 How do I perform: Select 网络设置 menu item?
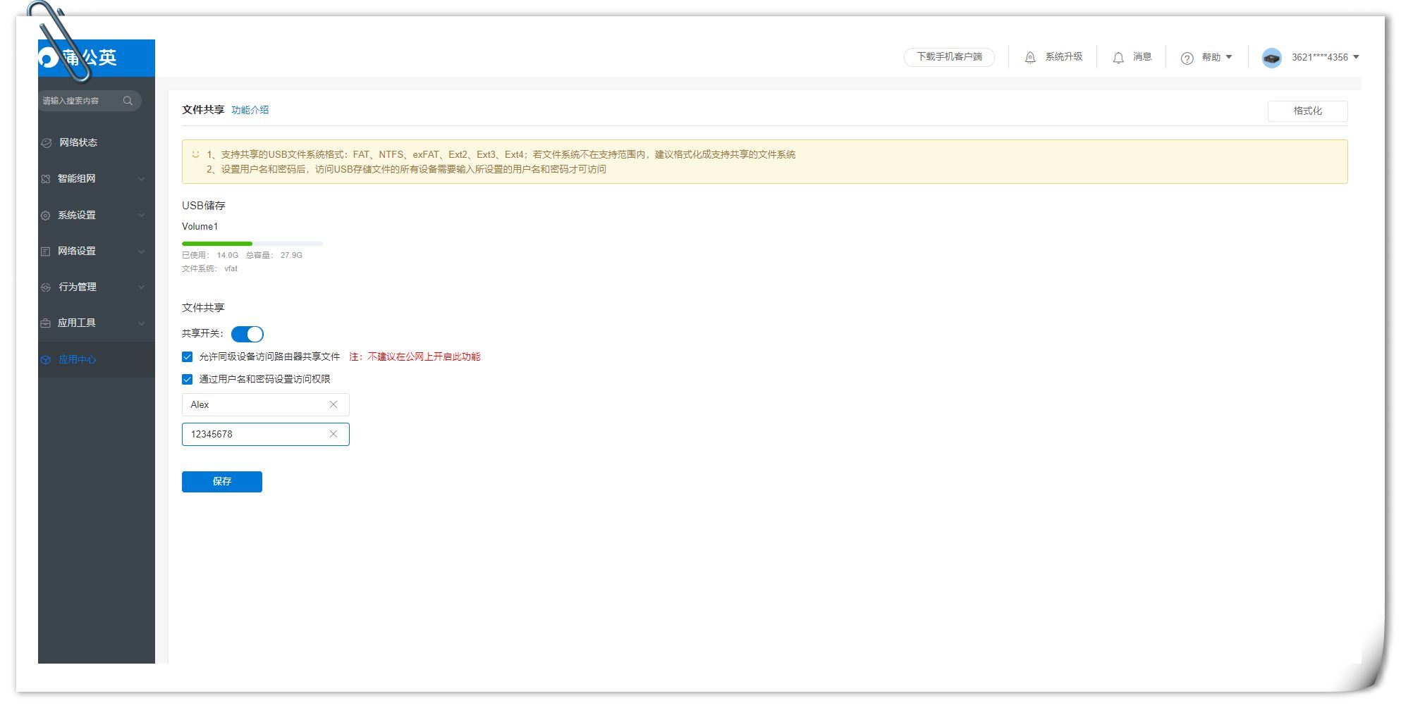click(97, 251)
